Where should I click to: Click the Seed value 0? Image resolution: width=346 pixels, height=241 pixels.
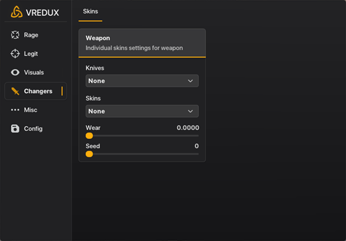pyautogui.click(x=196, y=146)
